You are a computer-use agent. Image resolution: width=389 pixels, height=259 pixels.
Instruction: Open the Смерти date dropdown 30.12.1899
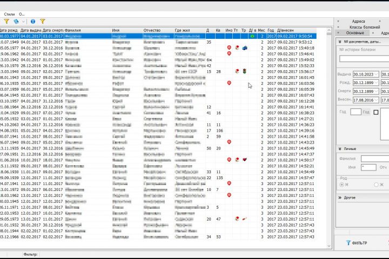pyautogui.click(x=376, y=91)
